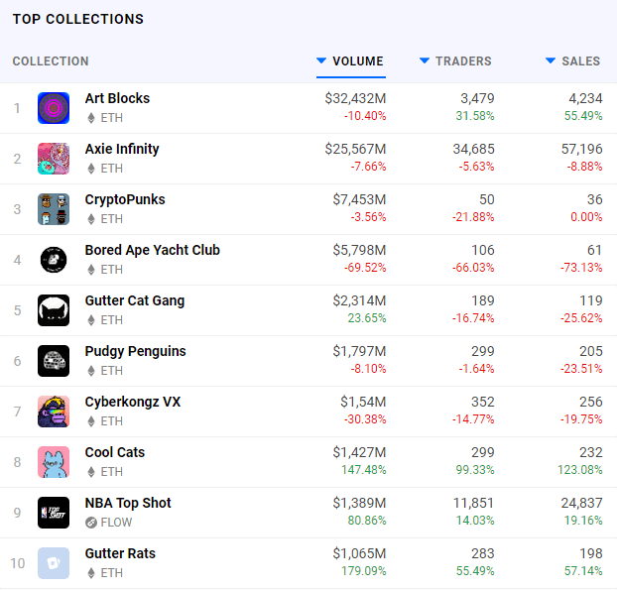The height and width of the screenshot is (590, 617).
Task: Open the NBA Top Shot name link
Action: coord(128,503)
